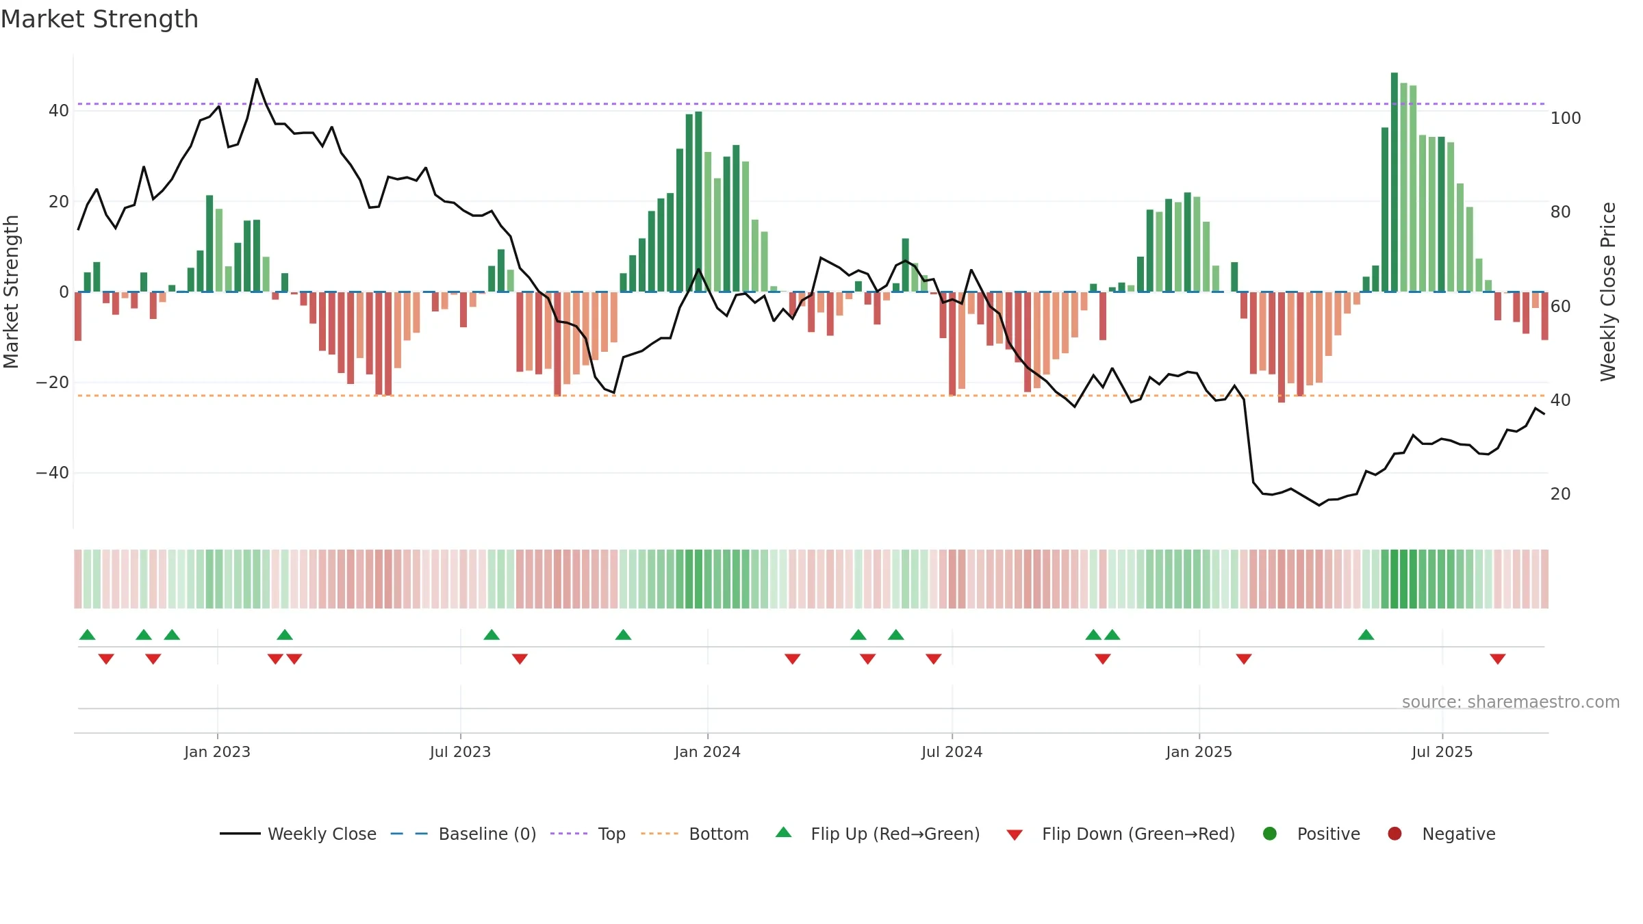Click the '60' tick on right price axis
Screen dimensions: 1643x924
(1560, 306)
